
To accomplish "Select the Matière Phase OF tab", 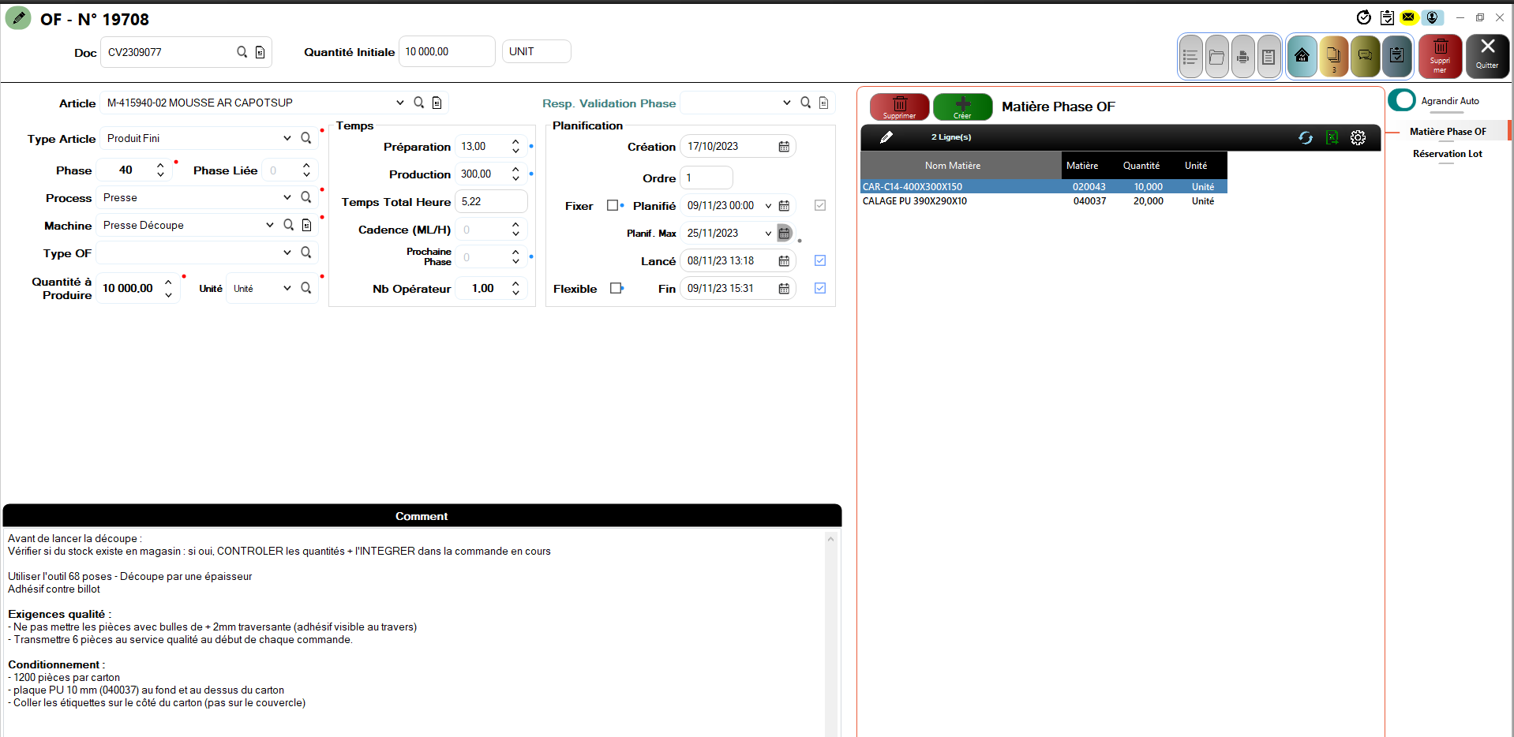I will coord(1447,132).
